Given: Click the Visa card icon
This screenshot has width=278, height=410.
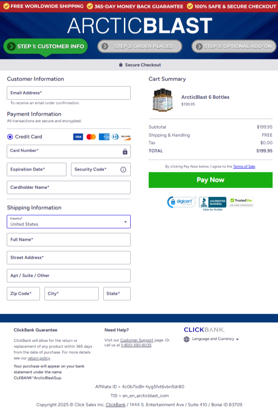Looking at the screenshot, I should (x=78, y=137).
